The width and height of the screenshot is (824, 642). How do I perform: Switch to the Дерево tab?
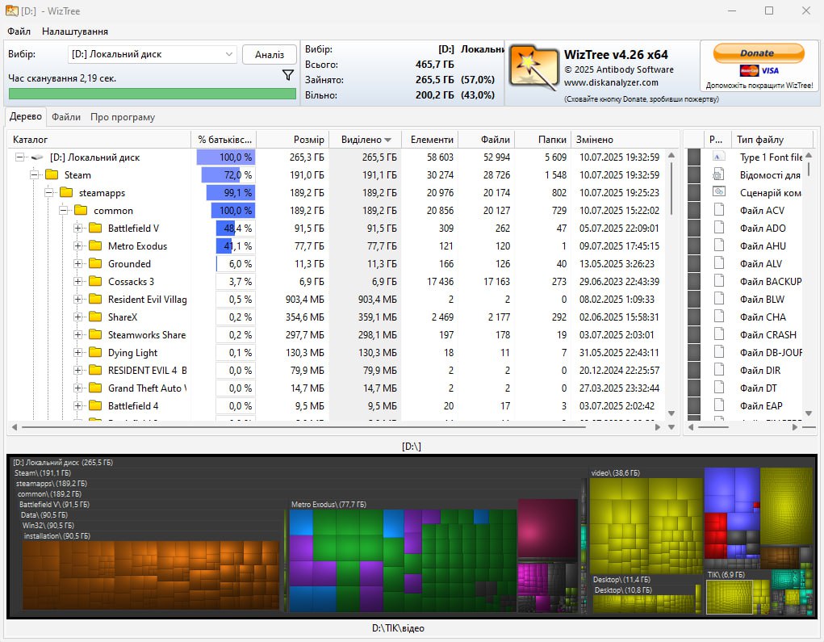tap(26, 116)
